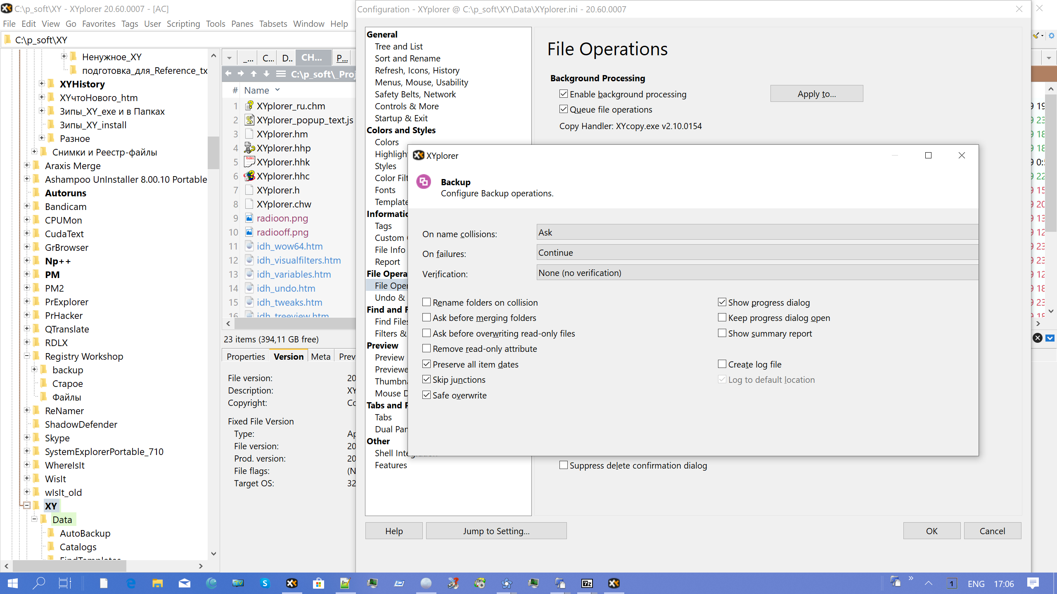1057x594 pixels.
Task: Click the XYplorer.hhk index file icon
Action: pos(249,162)
